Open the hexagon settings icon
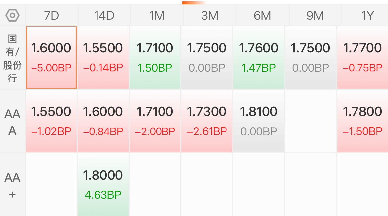The height and width of the screenshot is (216, 388). coord(12,15)
